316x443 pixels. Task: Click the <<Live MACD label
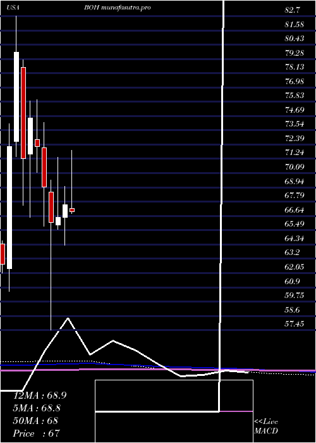click(266, 426)
